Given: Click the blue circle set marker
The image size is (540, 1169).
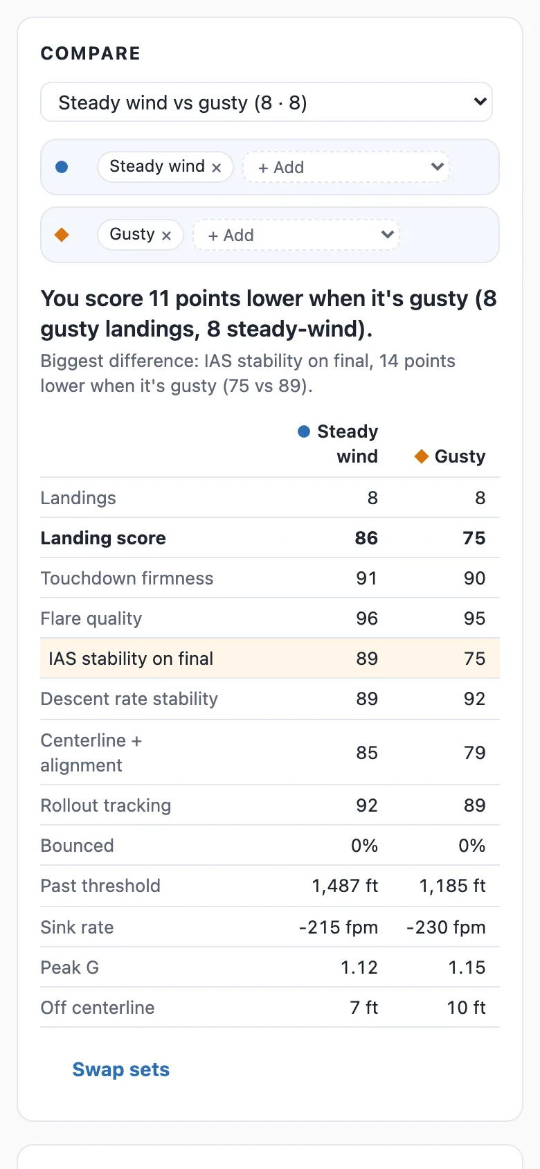Looking at the screenshot, I should (x=62, y=167).
